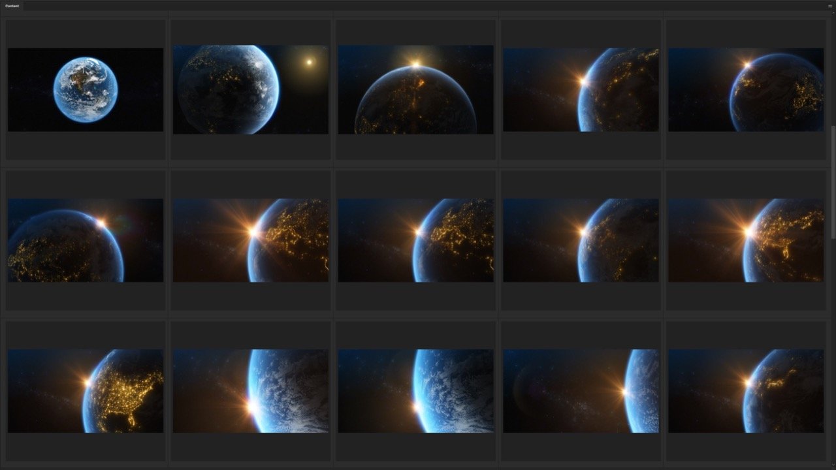The image size is (836, 470).
Task: Select the empty caption strip under the sunrise clip
Action: point(416,147)
